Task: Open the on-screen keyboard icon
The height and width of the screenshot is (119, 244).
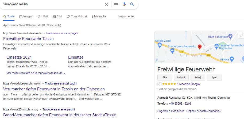Action: click(116, 4)
